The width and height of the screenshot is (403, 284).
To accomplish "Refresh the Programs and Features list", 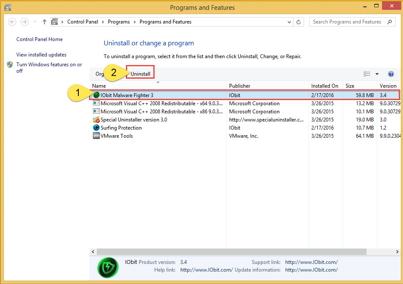I will tap(299, 22).
